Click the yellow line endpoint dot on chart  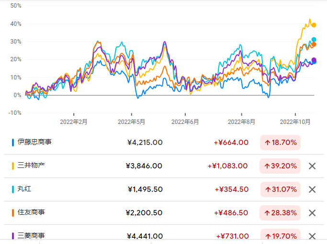[x=314, y=25]
